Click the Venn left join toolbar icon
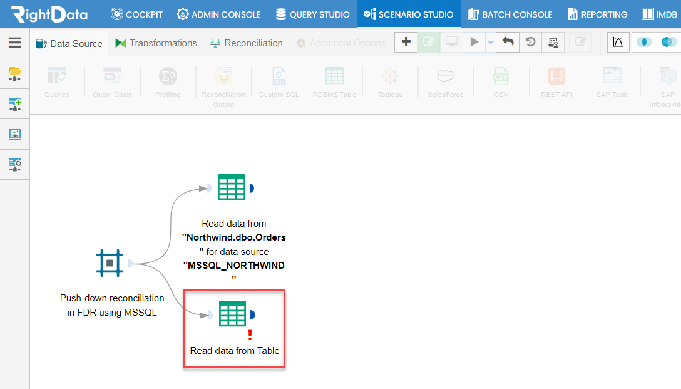Image resolution: width=681 pixels, height=389 pixels. pyautogui.click(x=669, y=42)
